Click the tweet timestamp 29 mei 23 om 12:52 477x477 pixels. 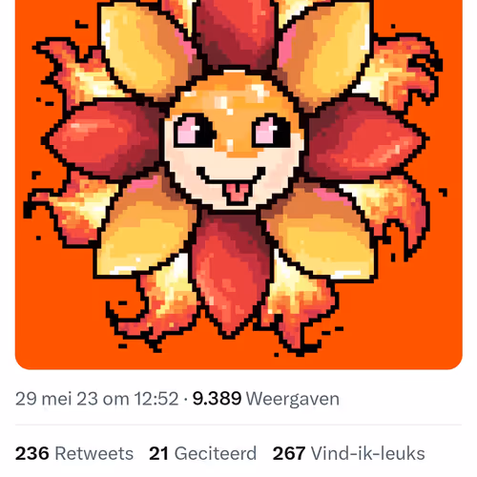[97, 399]
